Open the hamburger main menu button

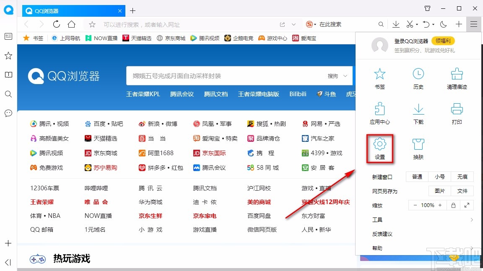[x=474, y=24]
